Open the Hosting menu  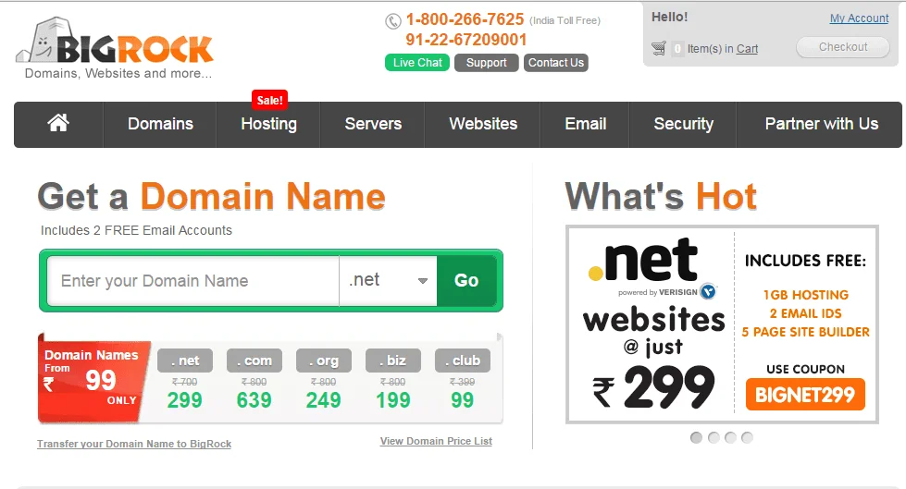pyautogui.click(x=268, y=124)
